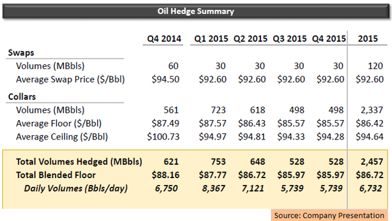Select the Q1 2015 column header
Viewport: 392px width, 221px height.
(x=211, y=39)
